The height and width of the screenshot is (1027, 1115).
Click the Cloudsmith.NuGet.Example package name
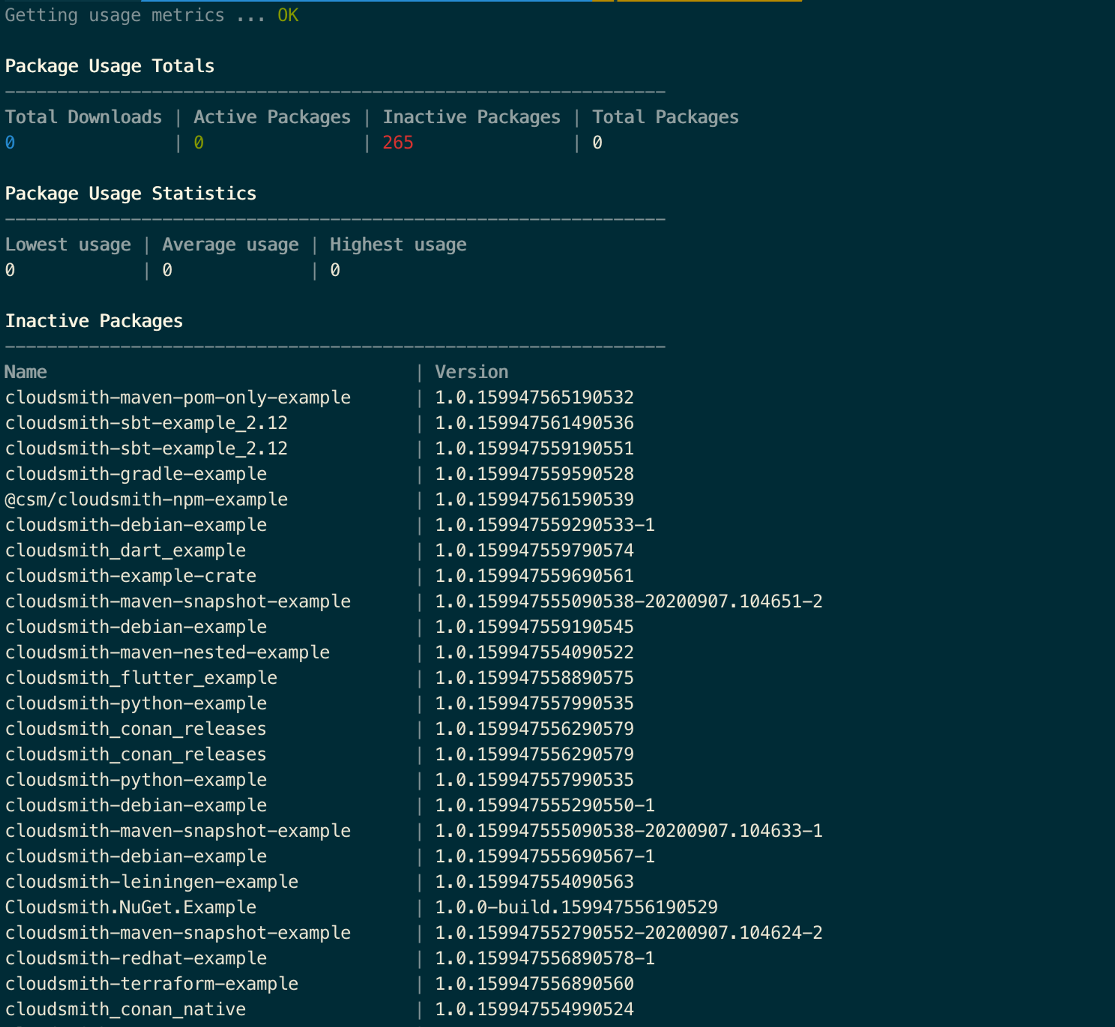click(x=131, y=907)
